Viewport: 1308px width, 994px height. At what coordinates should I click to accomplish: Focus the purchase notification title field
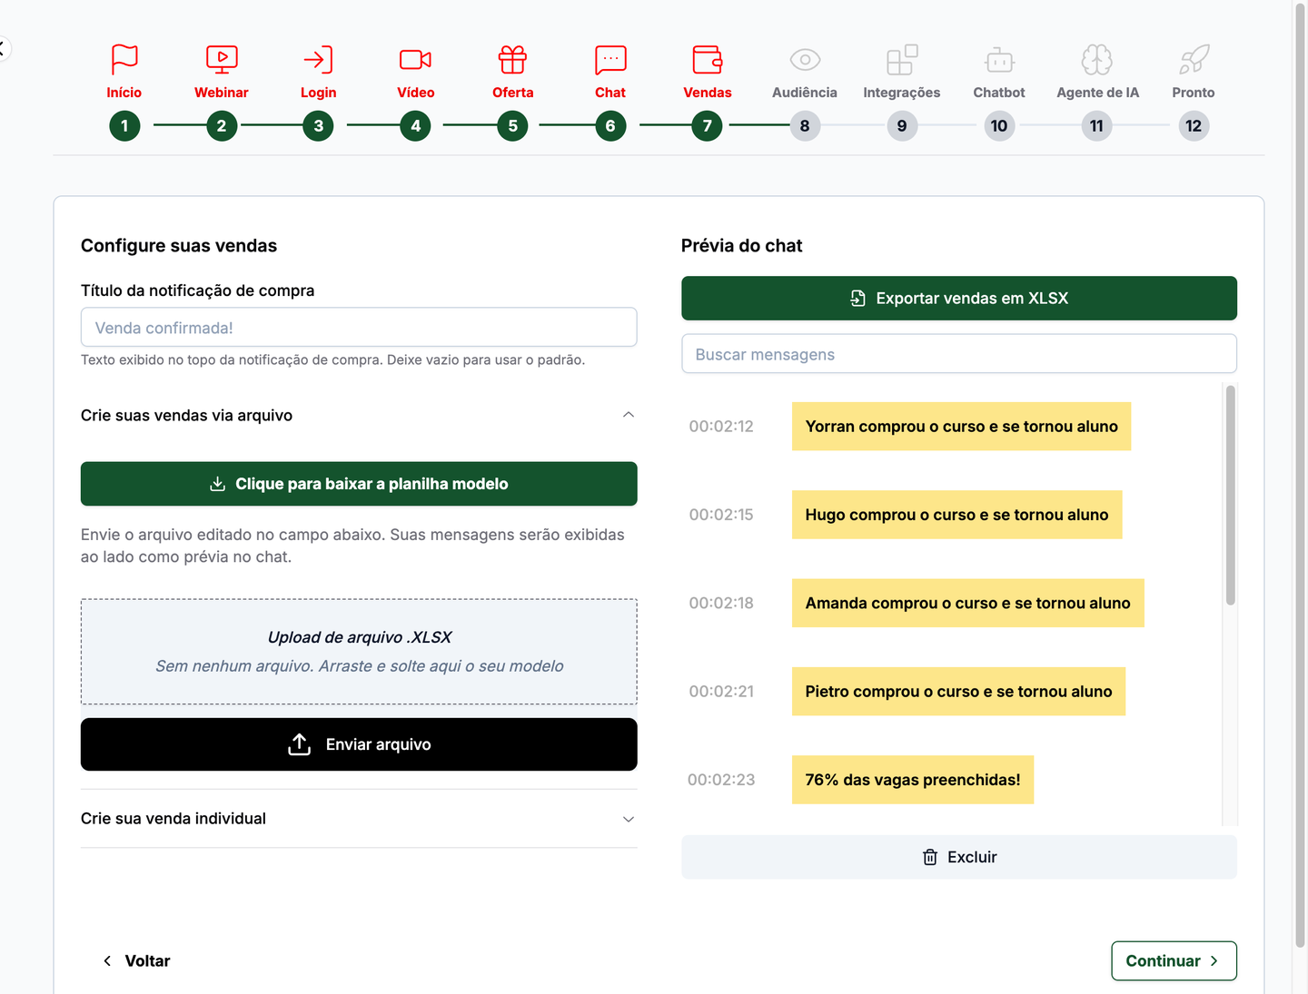(x=359, y=328)
